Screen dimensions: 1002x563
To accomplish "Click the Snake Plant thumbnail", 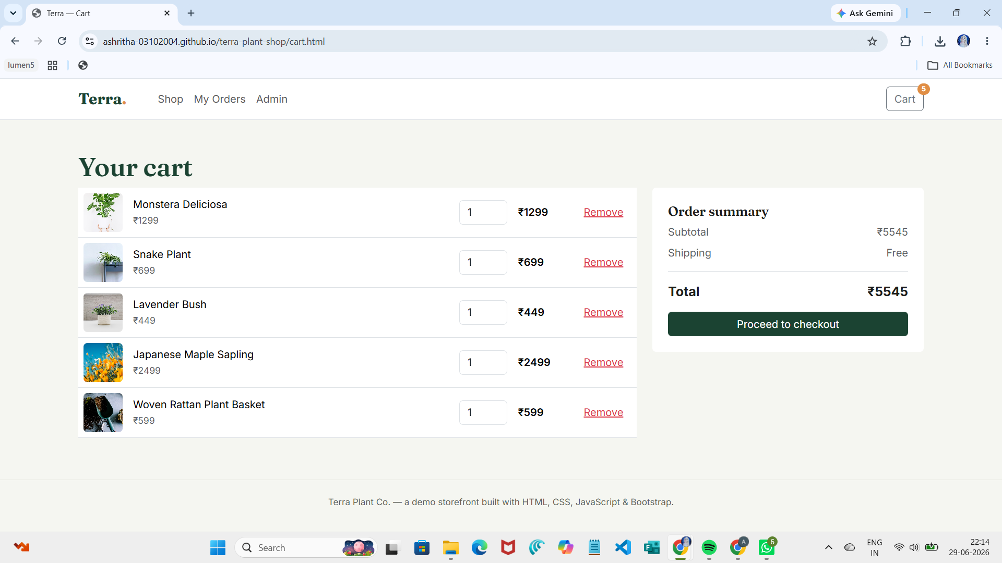I will tap(103, 262).
